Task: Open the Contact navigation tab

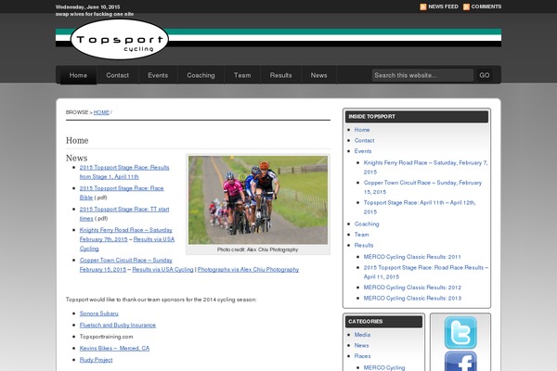Action: pyautogui.click(x=118, y=75)
